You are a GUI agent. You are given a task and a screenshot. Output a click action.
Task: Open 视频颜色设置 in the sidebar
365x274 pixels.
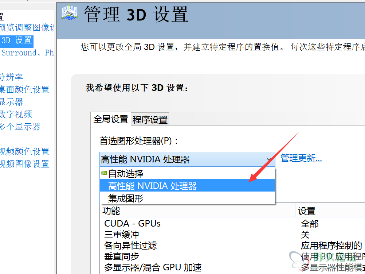click(24, 151)
